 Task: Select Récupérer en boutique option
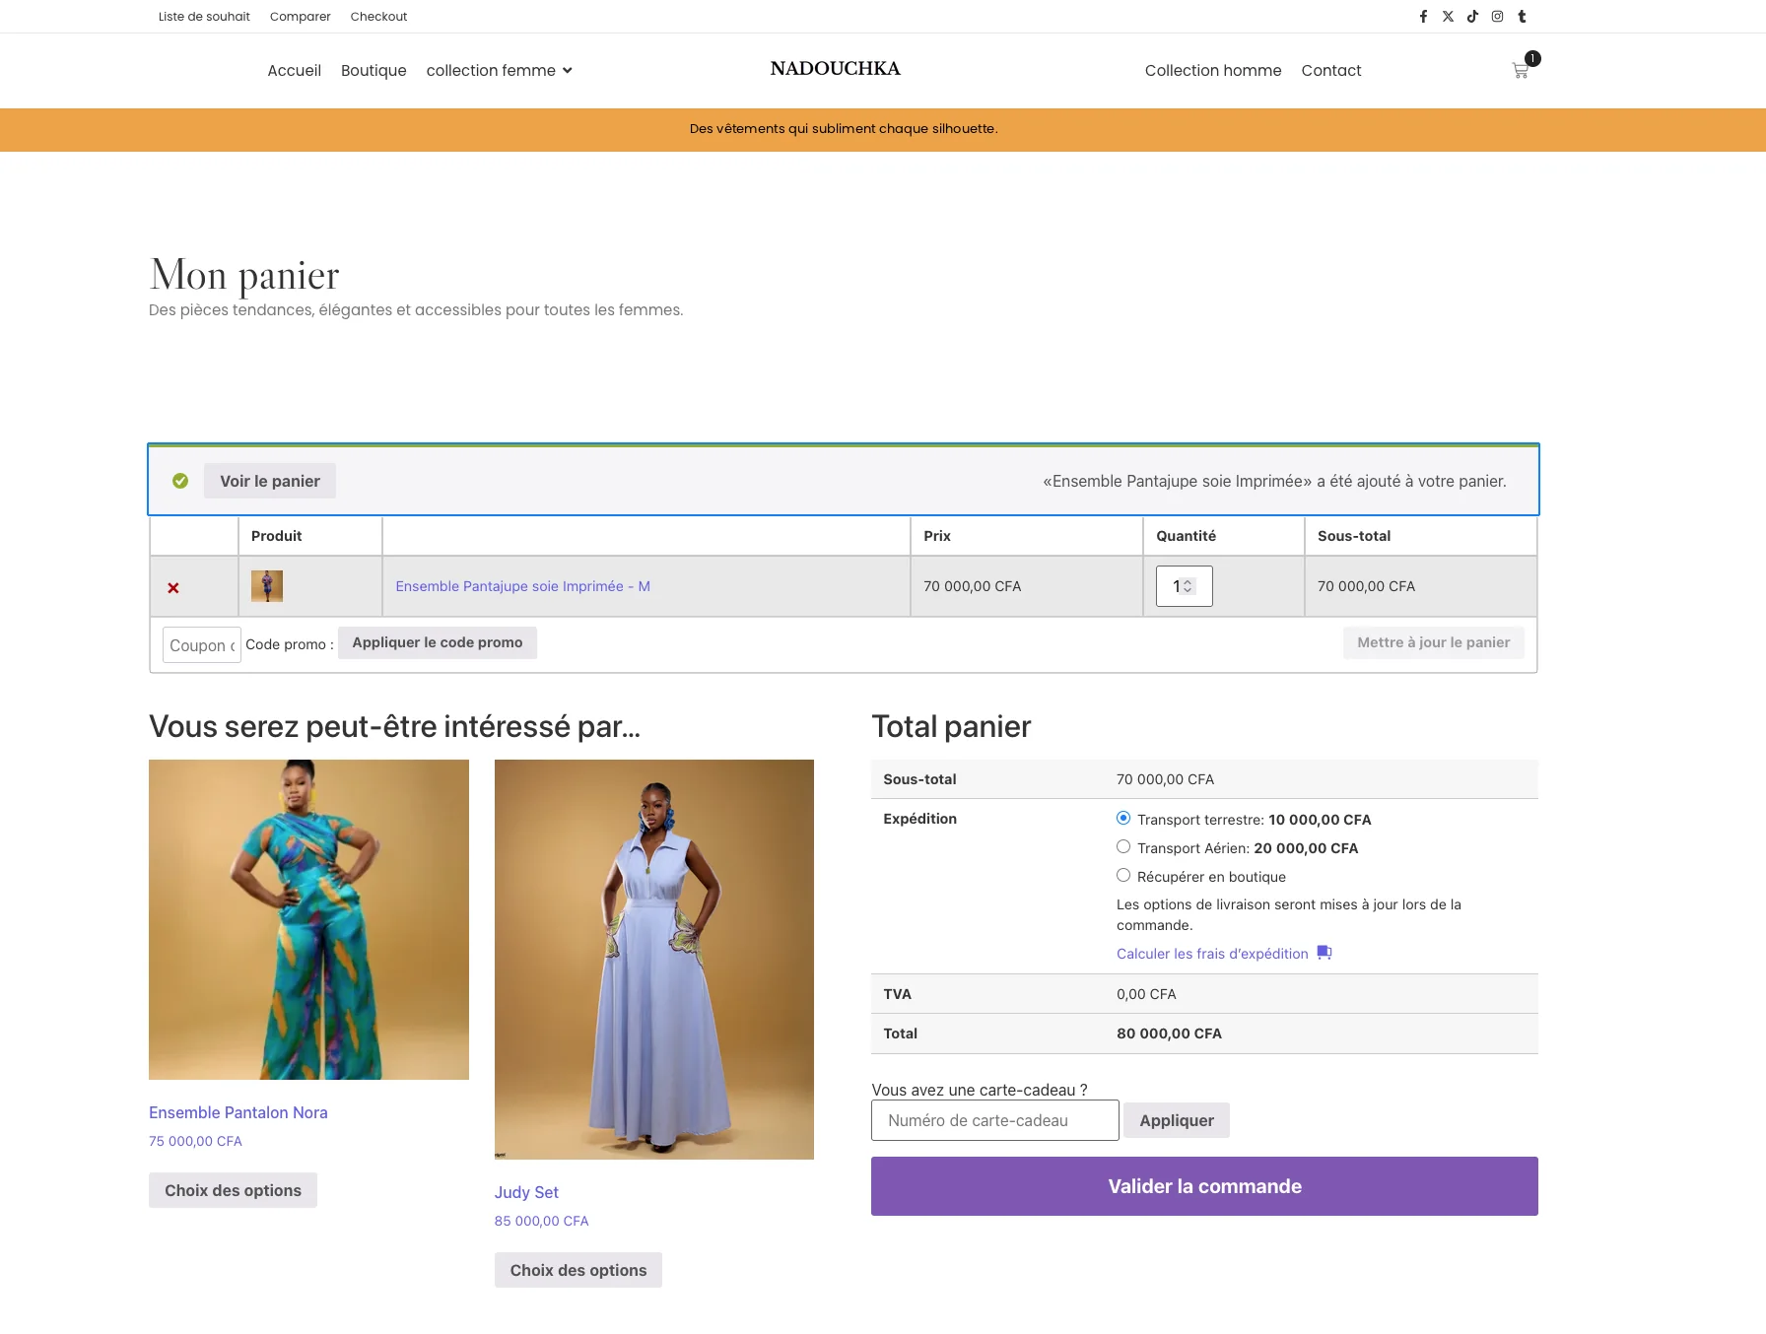1123,875
